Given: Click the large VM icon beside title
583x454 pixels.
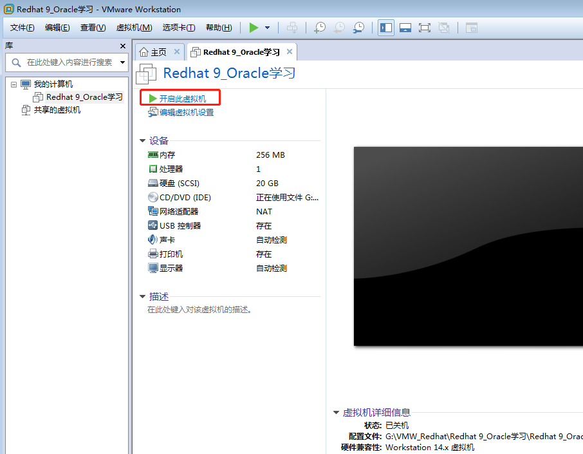Looking at the screenshot, I should pyautogui.click(x=146, y=73).
